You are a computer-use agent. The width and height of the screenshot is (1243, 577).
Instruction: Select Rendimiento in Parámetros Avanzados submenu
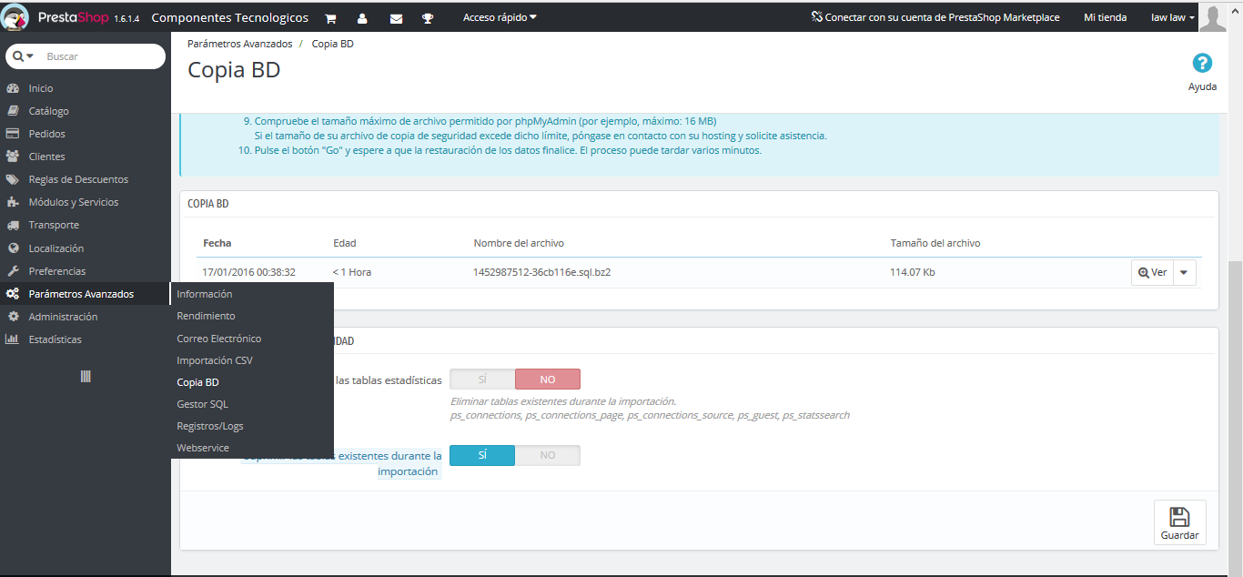point(206,316)
